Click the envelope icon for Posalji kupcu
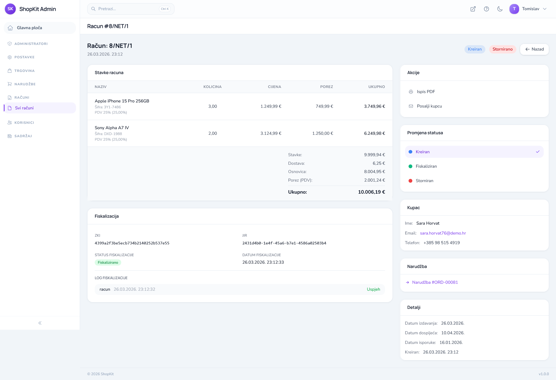This screenshot has width=556, height=380. [411, 106]
